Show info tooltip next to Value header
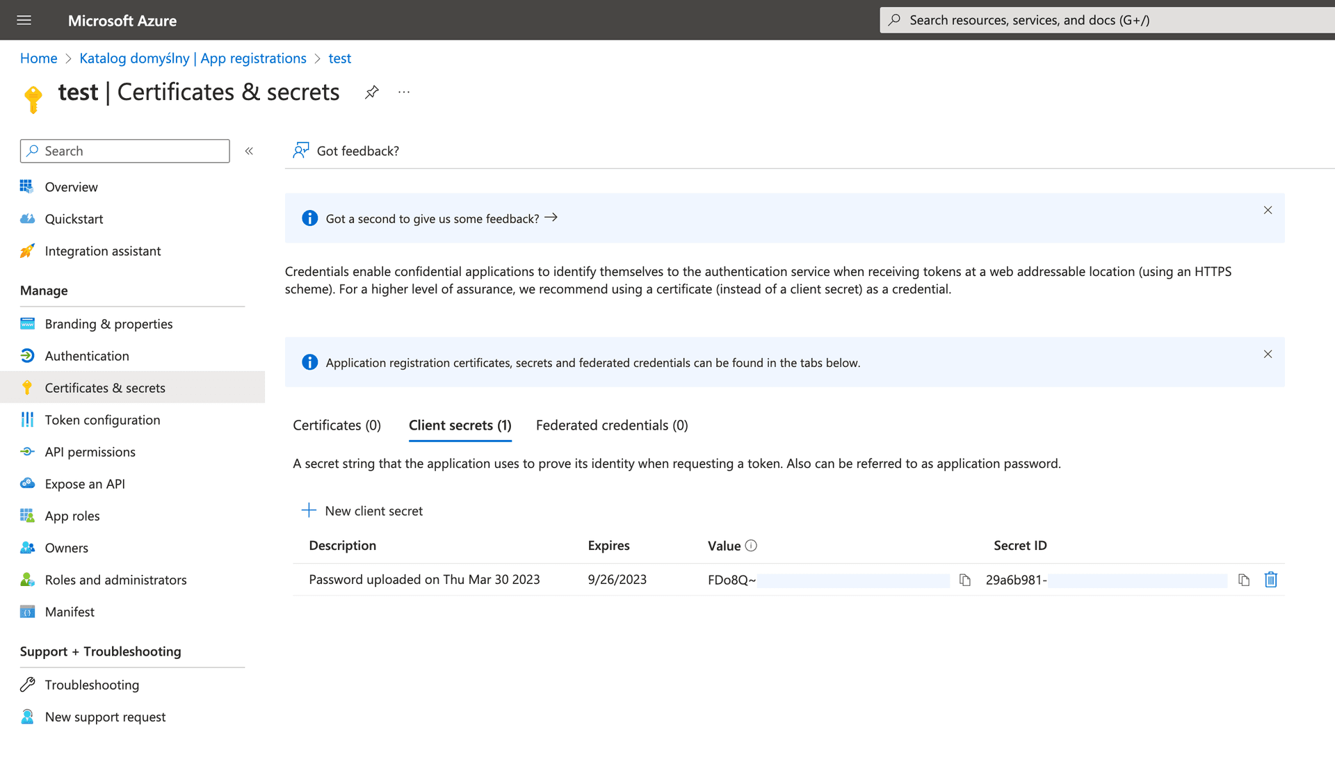The height and width of the screenshot is (780, 1335). tap(751, 546)
